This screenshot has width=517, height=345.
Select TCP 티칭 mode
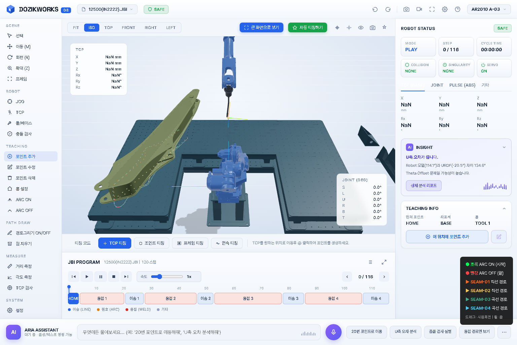click(x=115, y=243)
